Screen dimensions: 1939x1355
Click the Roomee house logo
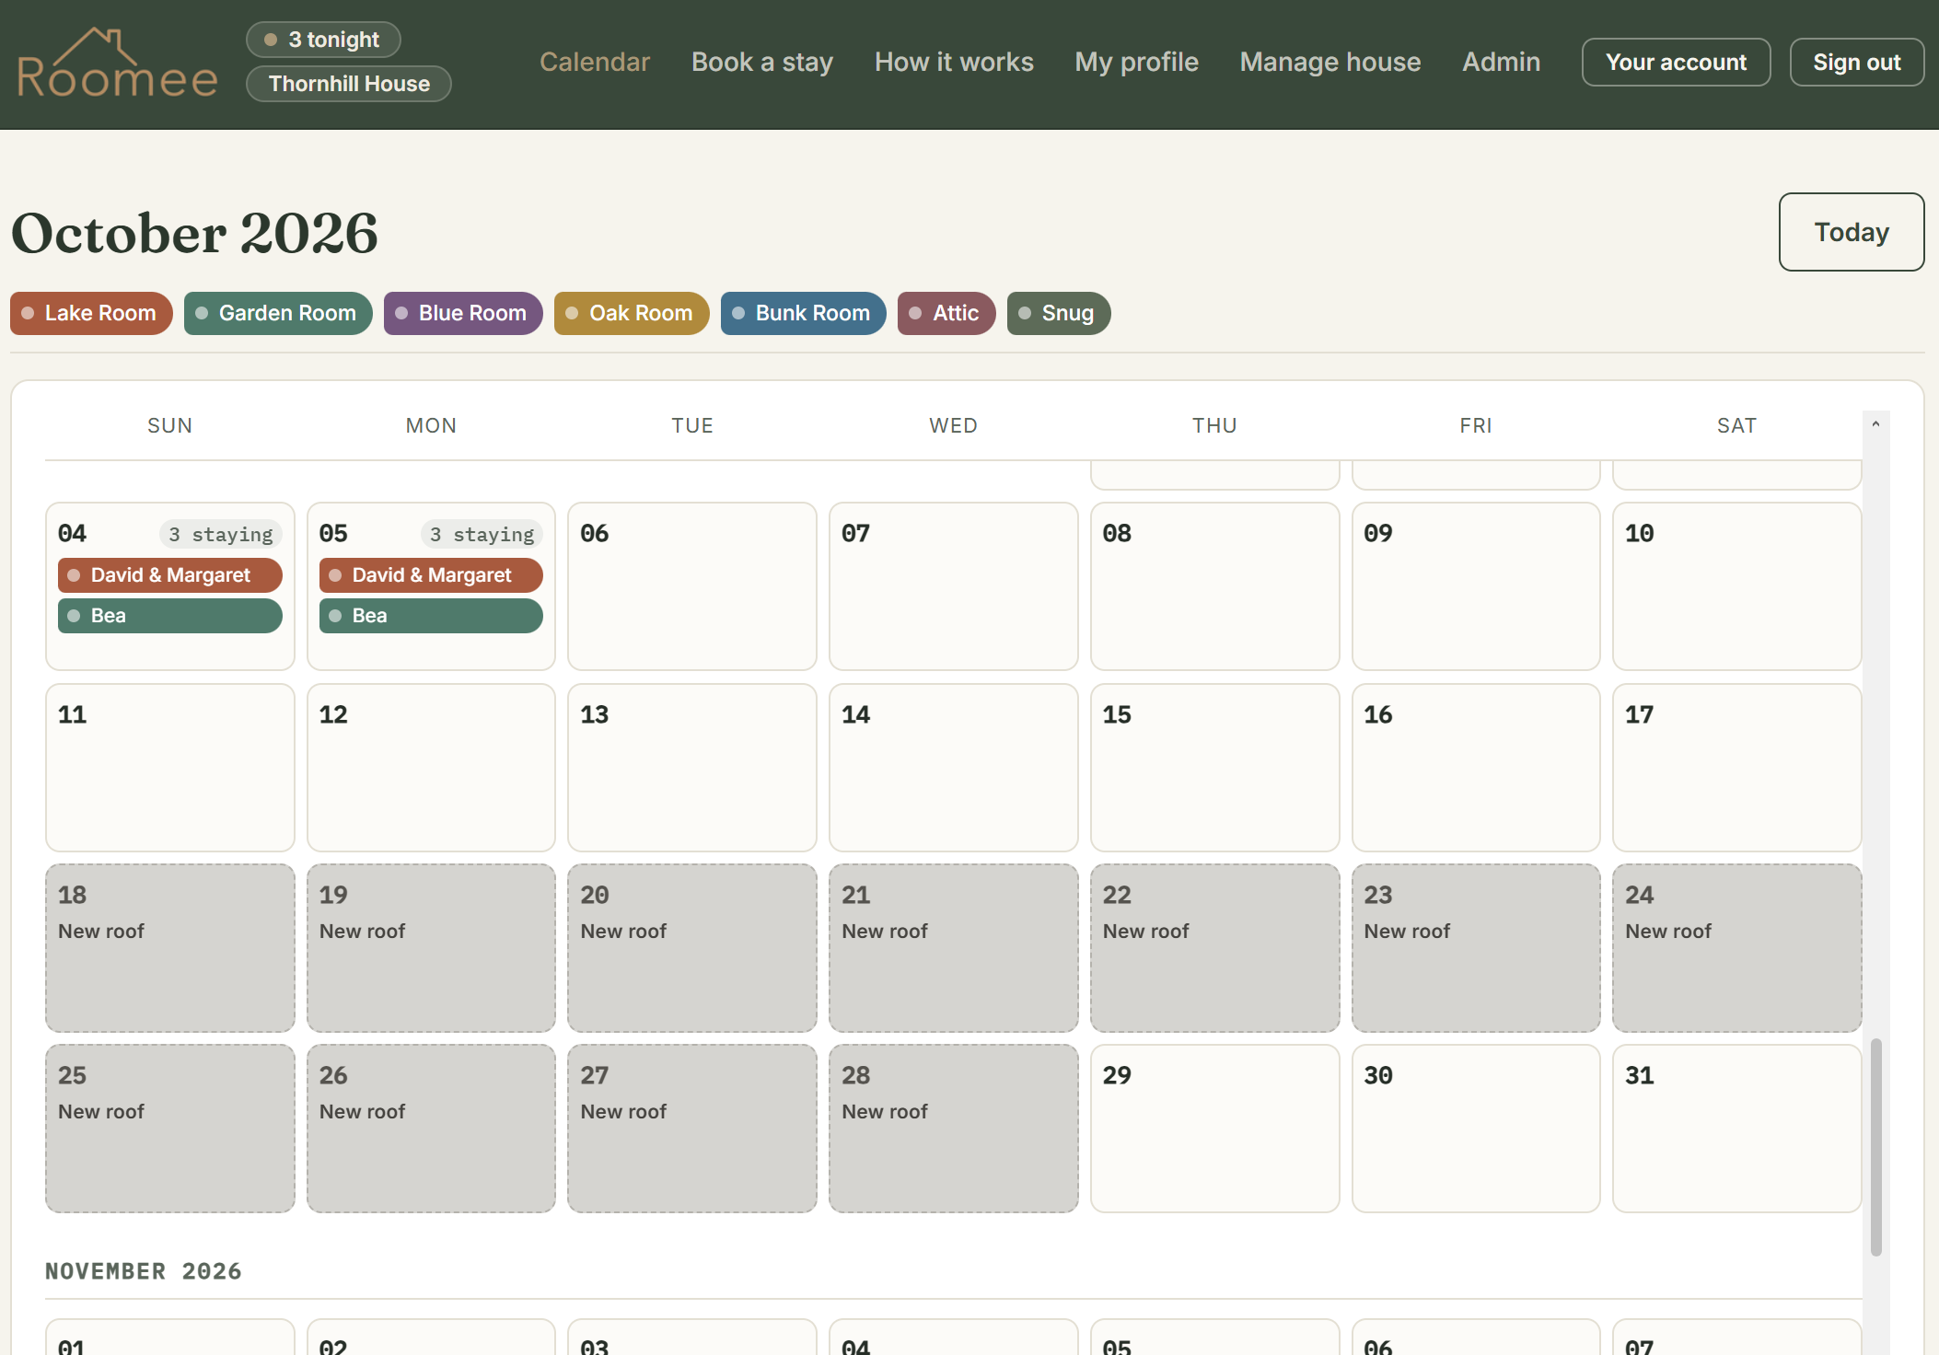(x=117, y=63)
